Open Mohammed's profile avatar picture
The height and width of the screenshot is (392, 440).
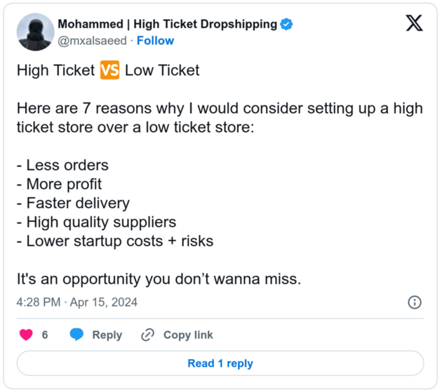pos(35,32)
